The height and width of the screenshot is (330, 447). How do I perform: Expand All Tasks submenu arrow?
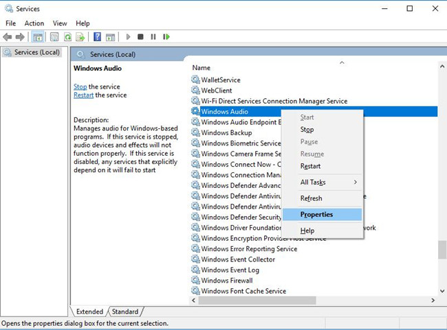[x=356, y=182]
